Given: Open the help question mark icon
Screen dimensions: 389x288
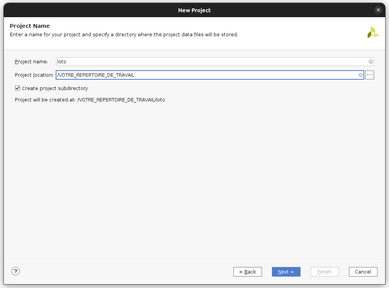Looking at the screenshot, I should [16, 271].
